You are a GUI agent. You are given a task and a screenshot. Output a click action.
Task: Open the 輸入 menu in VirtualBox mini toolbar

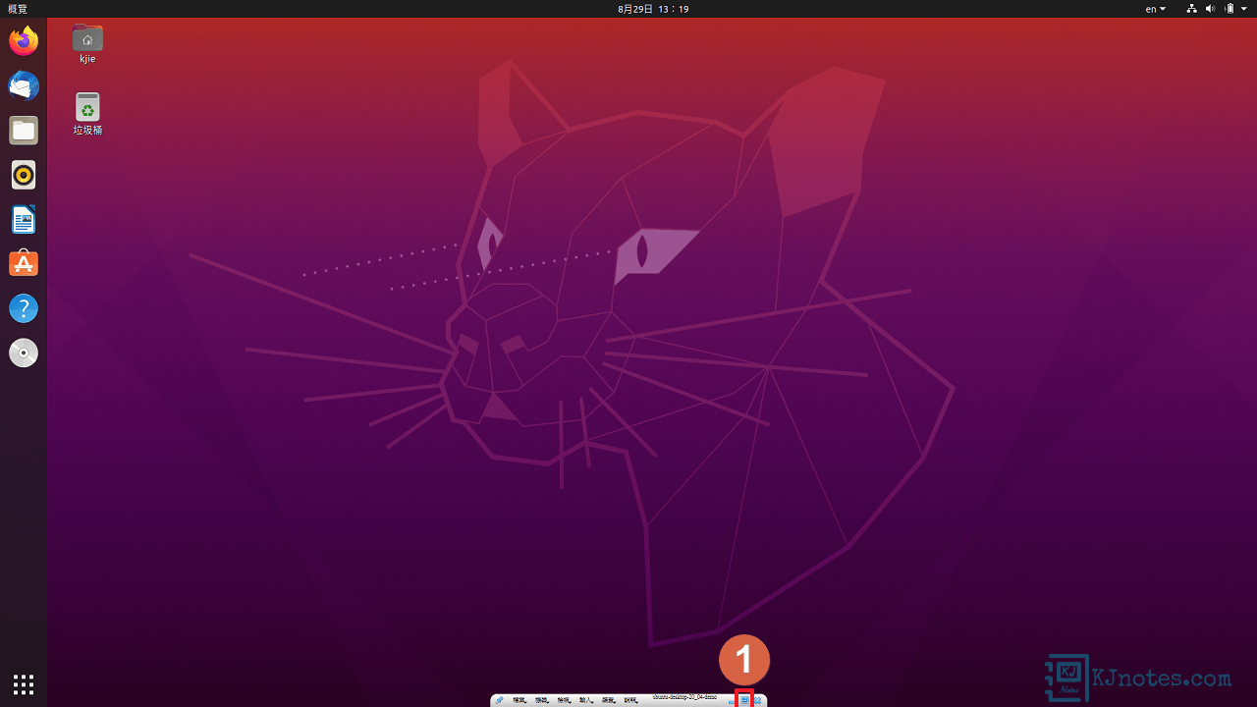[586, 700]
